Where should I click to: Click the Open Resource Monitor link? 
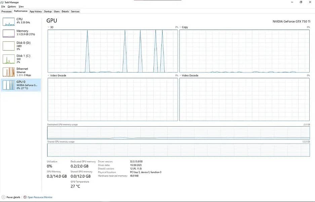pos(40,197)
